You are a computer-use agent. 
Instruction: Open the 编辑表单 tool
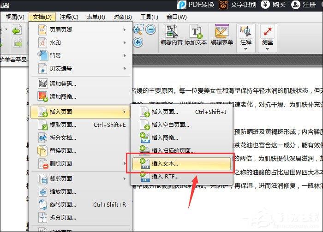pyautogui.click(x=221, y=35)
